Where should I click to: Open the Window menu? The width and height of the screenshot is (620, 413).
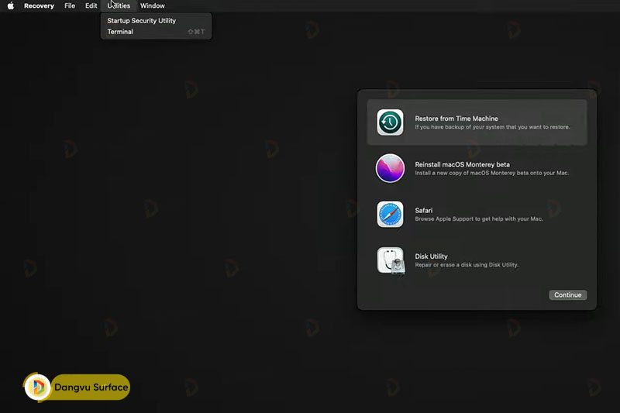pyautogui.click(x=153, y=5)
